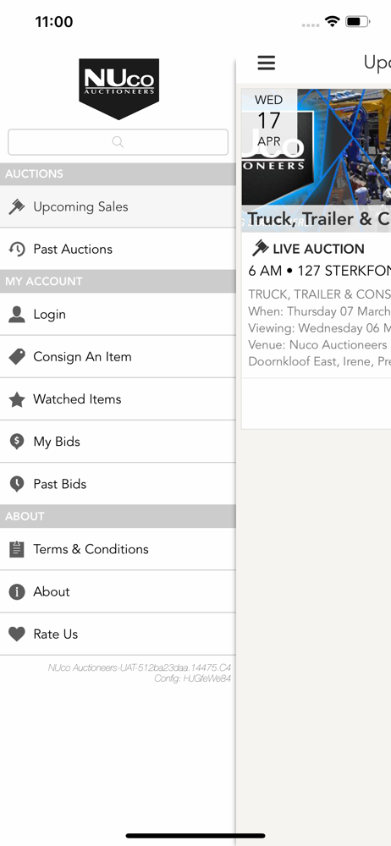Click the dollar pin icon for My Bids

click(17, 442)
